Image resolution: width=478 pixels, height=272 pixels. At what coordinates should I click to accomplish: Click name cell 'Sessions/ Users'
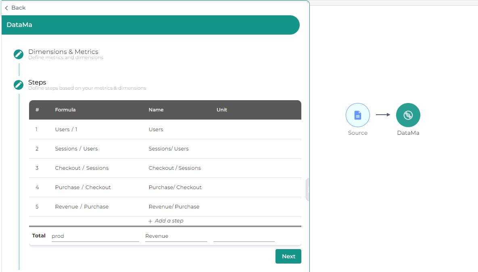(169, 149)
